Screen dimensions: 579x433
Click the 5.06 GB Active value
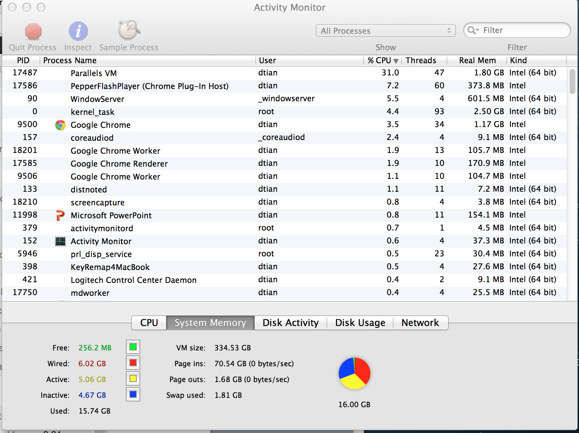92,380
